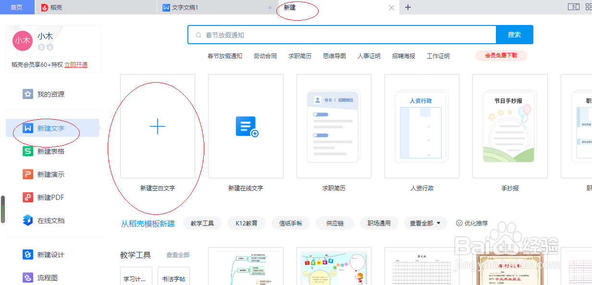
Task: Select the 新建文字 W icon
Action: 28,128
